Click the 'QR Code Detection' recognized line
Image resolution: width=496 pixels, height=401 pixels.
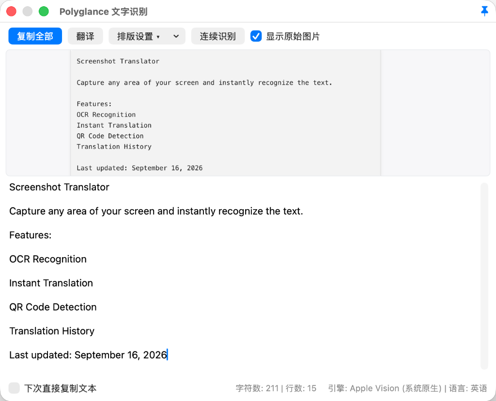[53, 307]
